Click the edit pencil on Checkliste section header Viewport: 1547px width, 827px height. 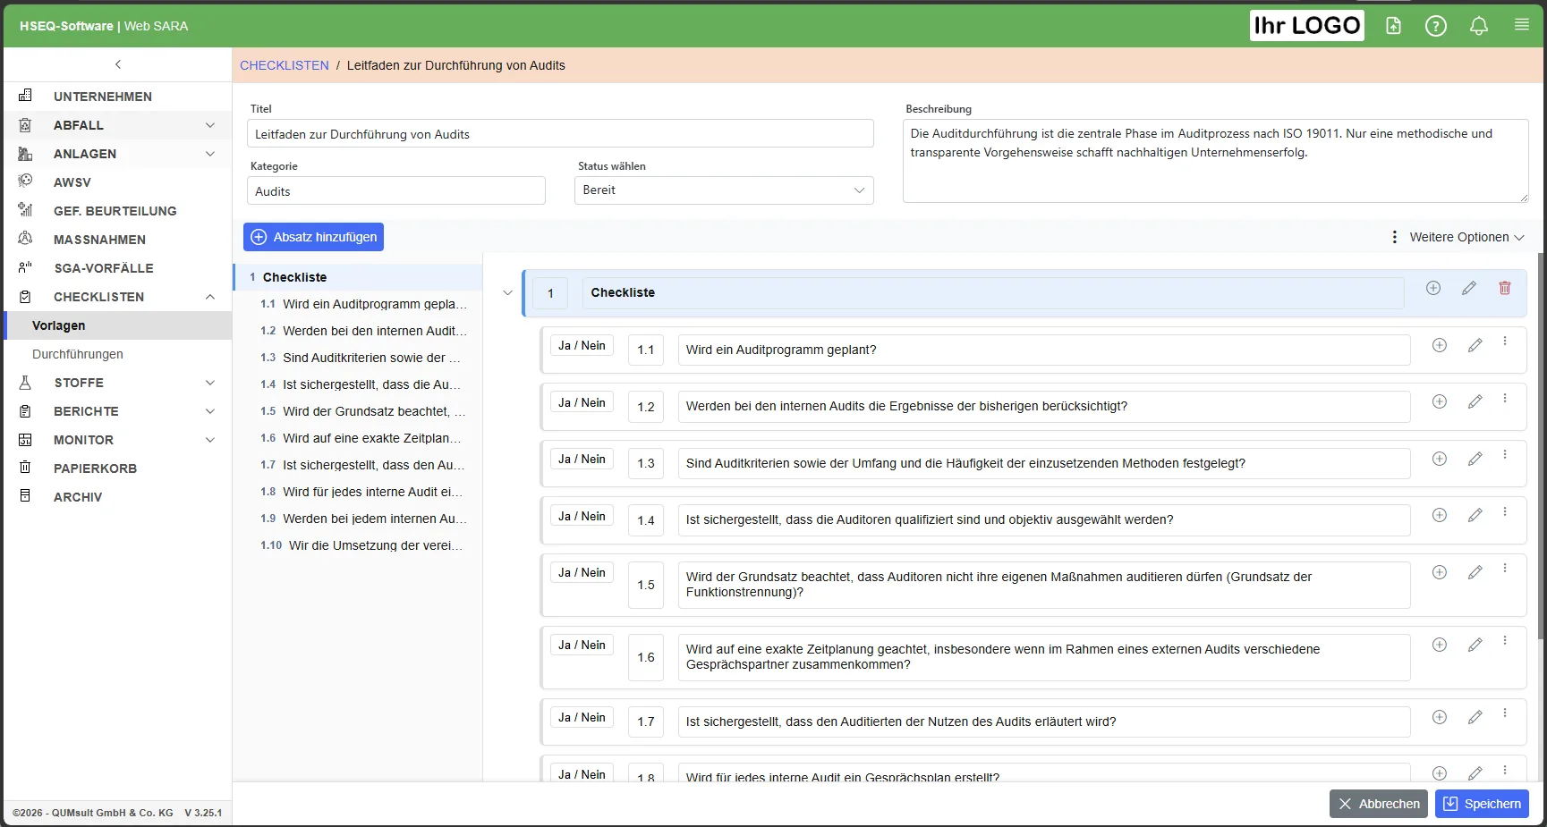[x=1469, y=288]
